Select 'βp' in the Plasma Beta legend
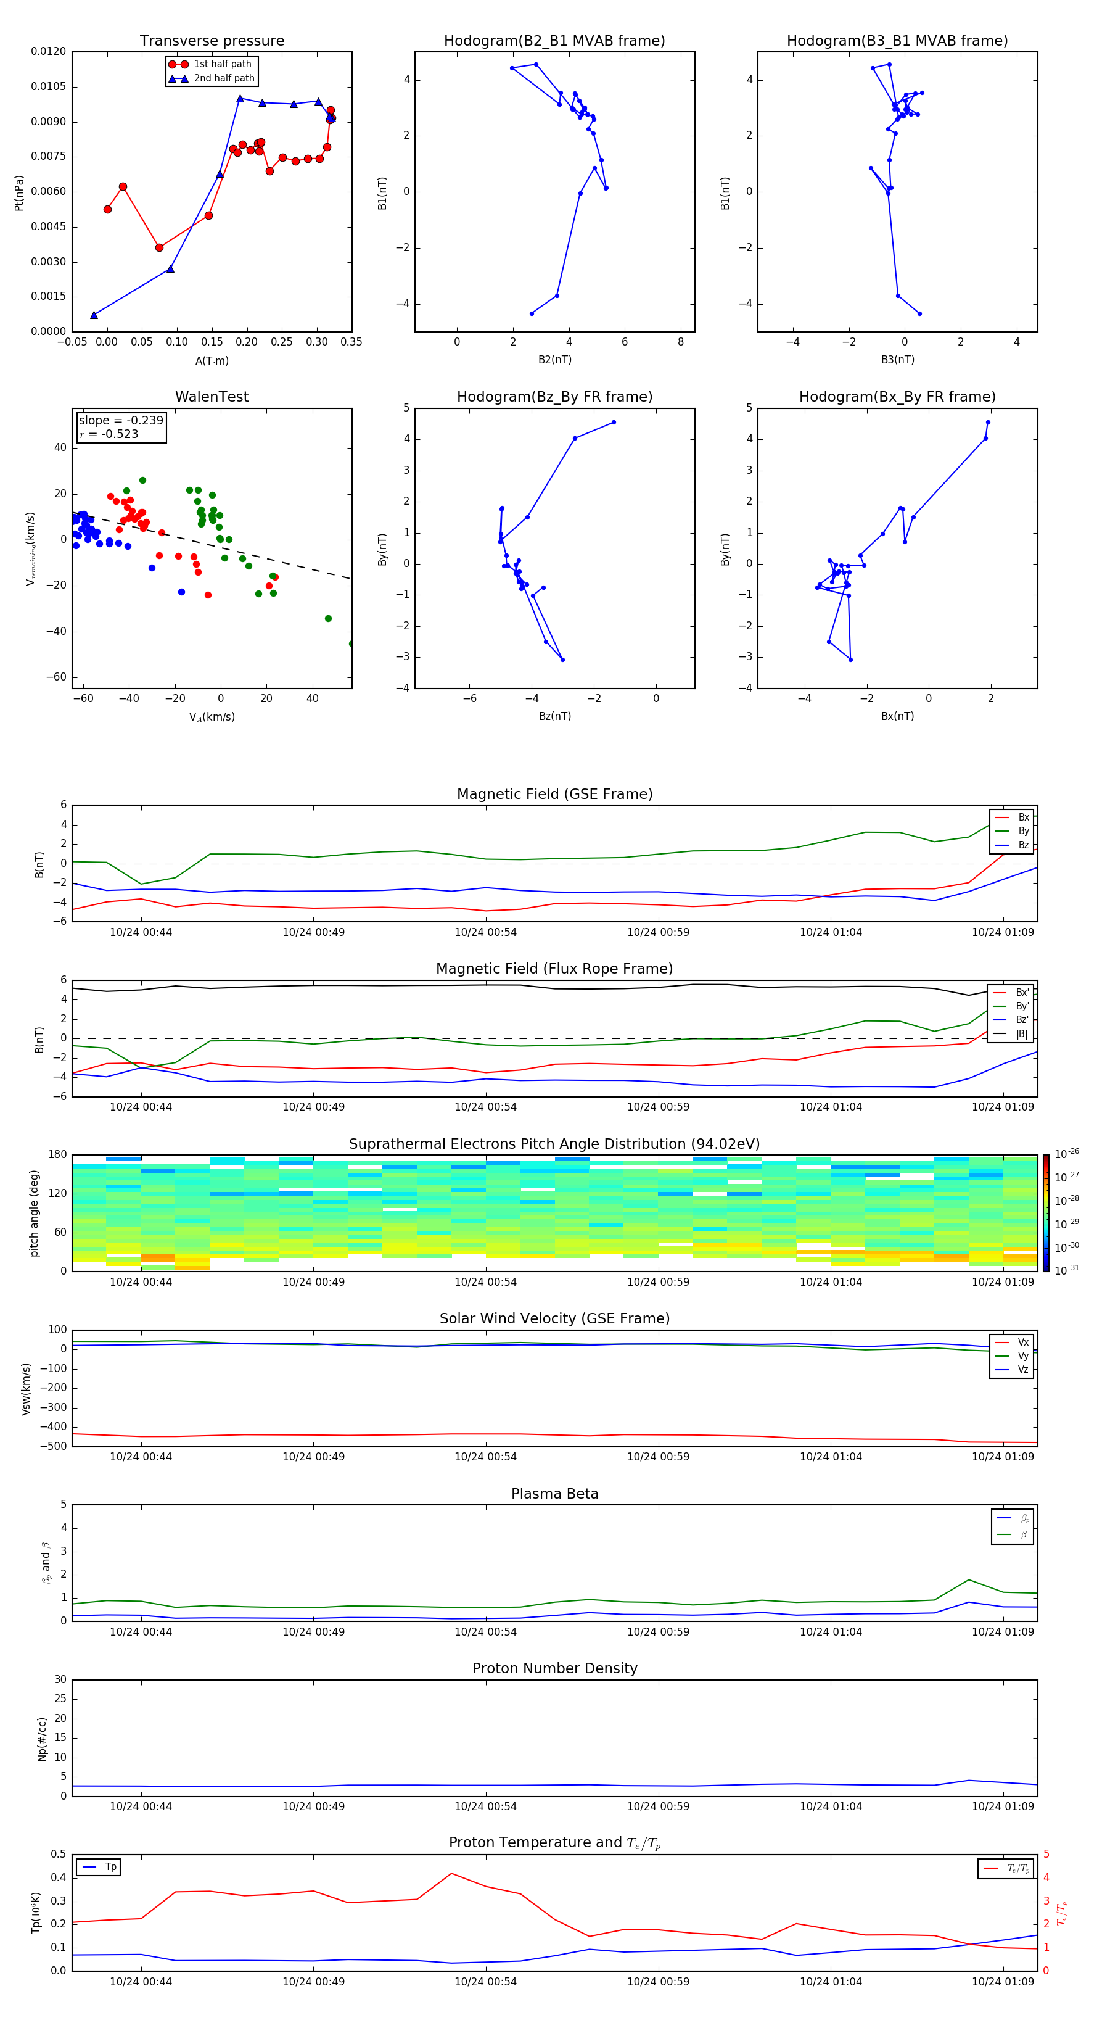Viewport: 1110px width, 2036px height. click(x=1014, y=1518)
